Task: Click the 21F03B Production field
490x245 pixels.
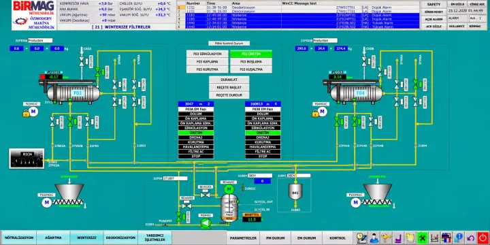Action: 325,40
